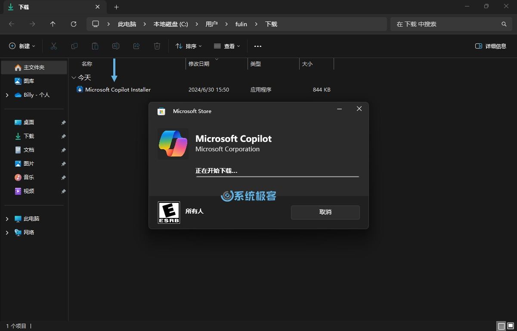
Task: Click the 844 KB size cell
Action: click(322, 90)
